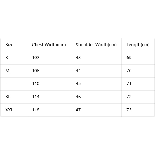Click length value 73
Viewport: 155px width, 155px height.
[x=129, y=110]
